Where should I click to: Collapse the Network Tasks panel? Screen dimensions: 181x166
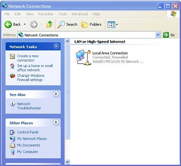[x=56, y=46]
